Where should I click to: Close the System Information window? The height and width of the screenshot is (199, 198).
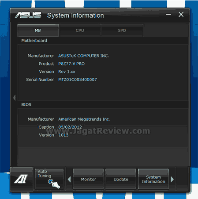(181, 15)
